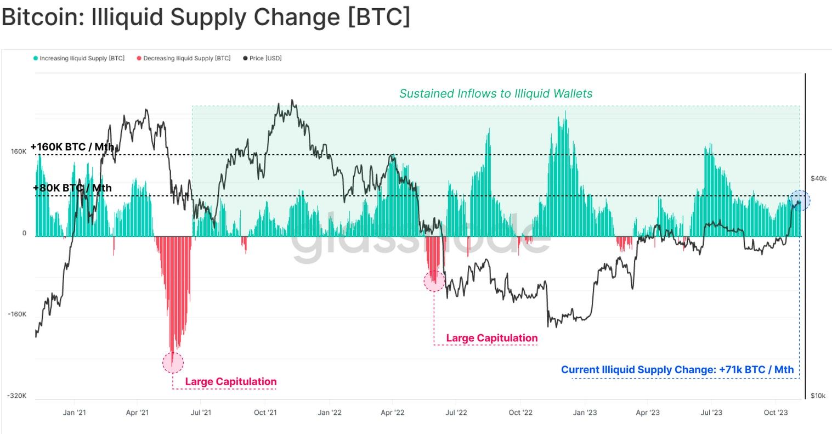Screen dimensions: 832x434
Task: Click the Oct '23 x-axis date label
Action: point(776,413)
